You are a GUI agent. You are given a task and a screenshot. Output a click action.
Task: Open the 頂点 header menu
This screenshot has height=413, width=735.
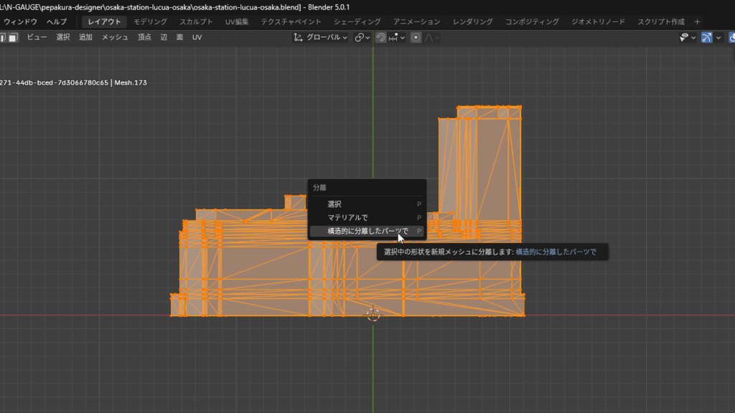pos(144,37)
